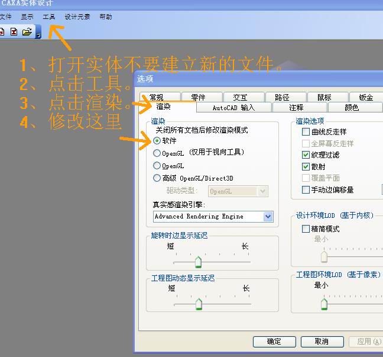Enable 精简模式 checkbox
Image resolution: width=383 pixels, height=357 pixels.
(306, 229)
